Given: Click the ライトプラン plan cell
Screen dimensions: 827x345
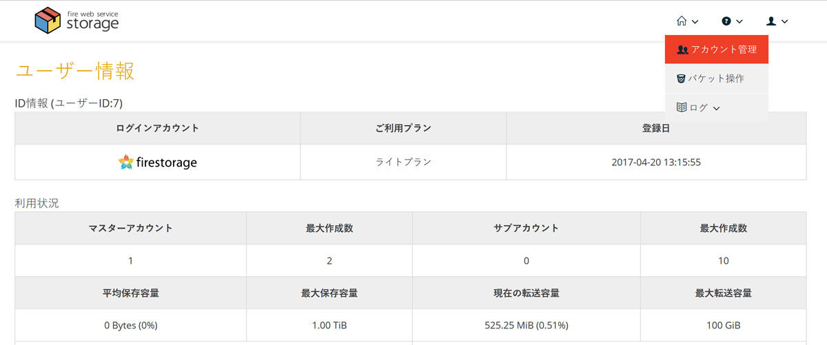Looking at the screenshot, I should (x=403, y=163).
